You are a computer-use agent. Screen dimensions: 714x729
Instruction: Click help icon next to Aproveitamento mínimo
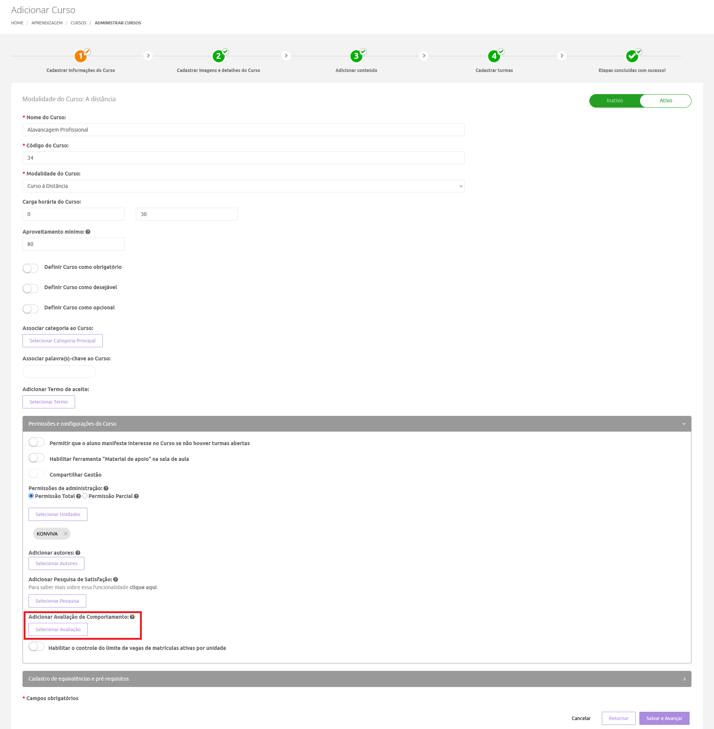click(x=88, y=232)
